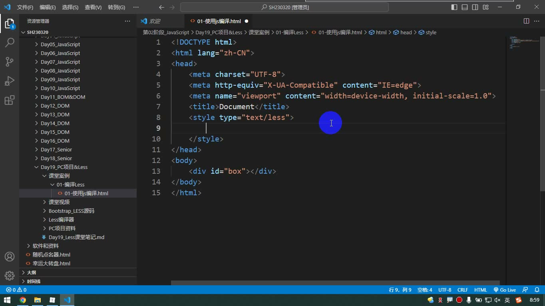Collapse the Day19_PC项目&Less folder

point(78,167)
